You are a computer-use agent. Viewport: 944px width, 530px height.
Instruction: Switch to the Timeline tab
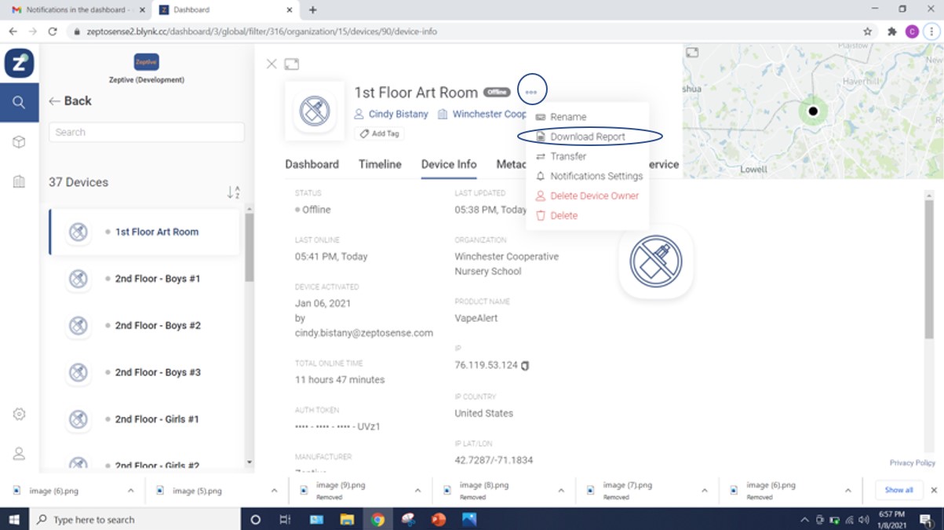[380, 164]
